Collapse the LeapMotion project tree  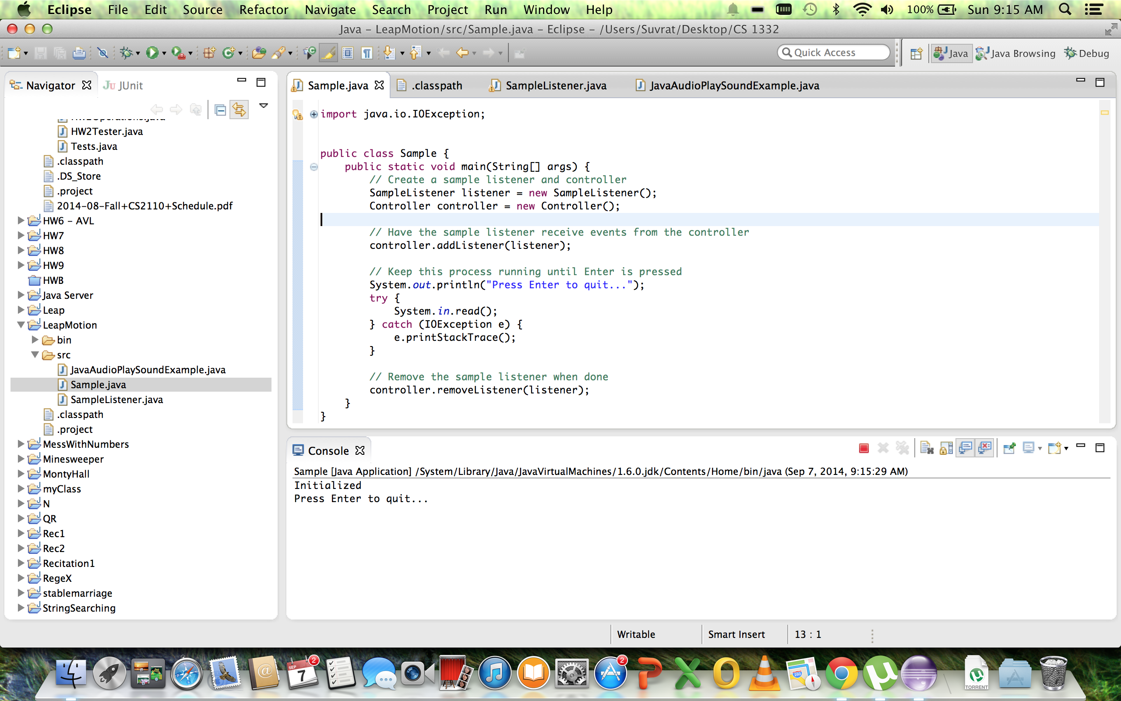click(x=21, y=325)
